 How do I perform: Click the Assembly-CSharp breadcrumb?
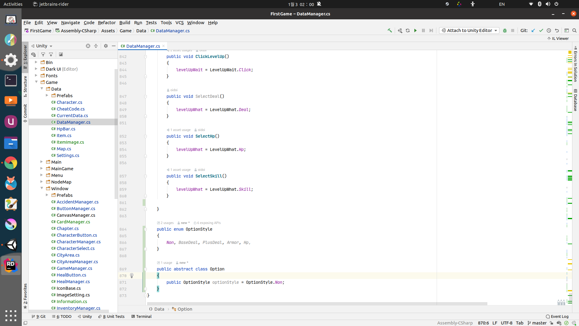76,31
